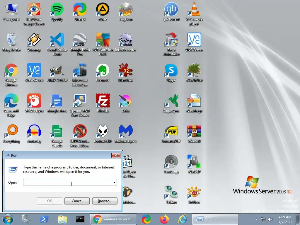The height and width of the screenshot is (225, 300).
Task: Click the AVG AntiVirus FREE shortcut
Action: (x=103, y=45)
